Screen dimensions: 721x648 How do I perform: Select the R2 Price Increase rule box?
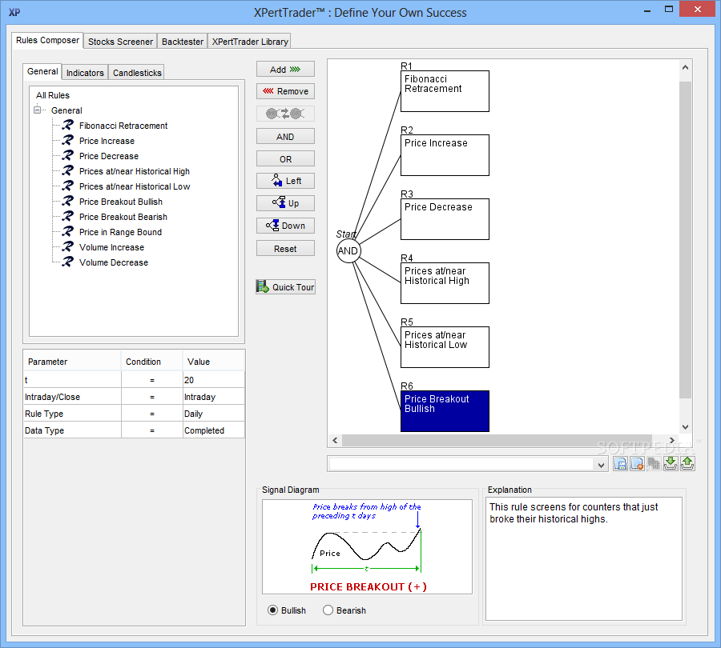click(x=445, y=154)
